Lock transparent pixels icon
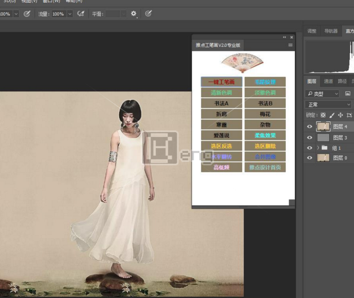 coord(323,115)
